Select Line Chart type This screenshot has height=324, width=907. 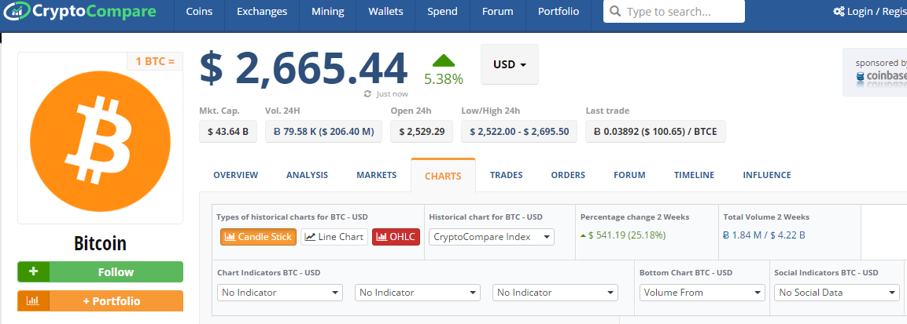point(334,237)
